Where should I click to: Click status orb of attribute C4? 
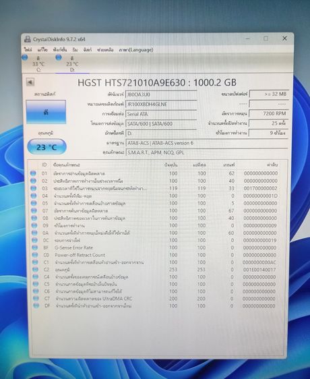(x=36, y=276)
